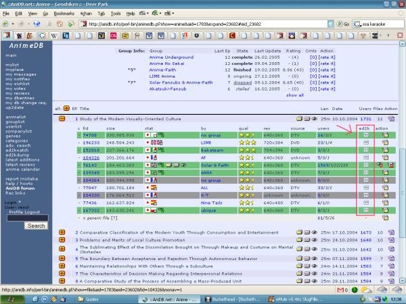Switch to the eMule window in the taskbar
This screenshot has height=304, width=406.
pos(296,299)
